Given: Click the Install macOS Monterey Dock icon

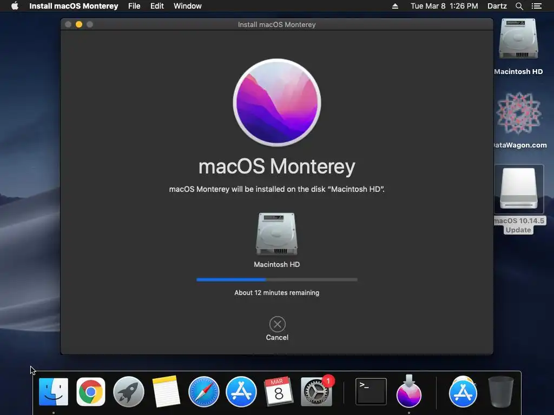Looking at the screenshot, I should click(x=409, y=391).
